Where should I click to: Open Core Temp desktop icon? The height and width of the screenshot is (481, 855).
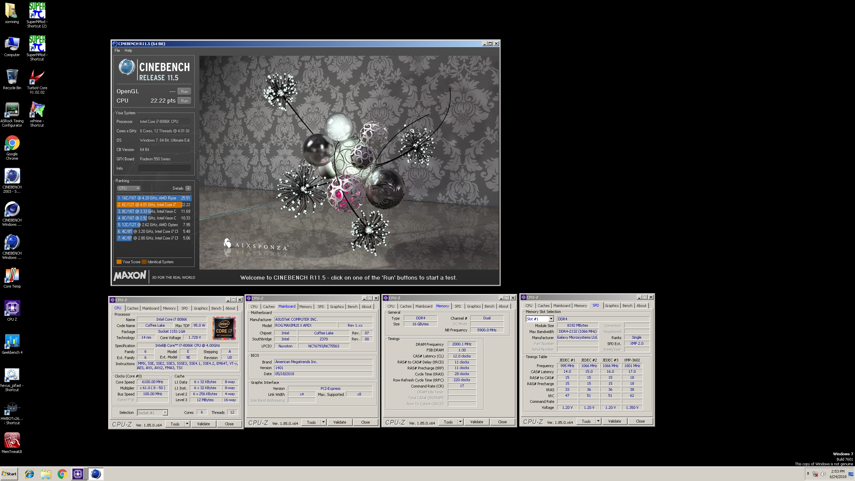point(12,278)
